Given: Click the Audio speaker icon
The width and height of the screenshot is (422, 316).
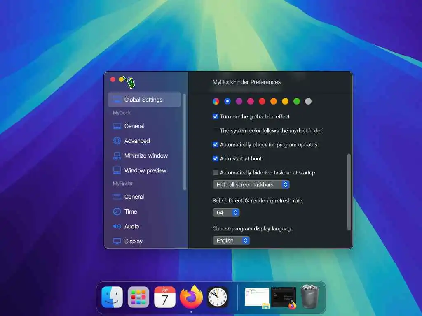Looking at the screenshot, I should [117, 226].
